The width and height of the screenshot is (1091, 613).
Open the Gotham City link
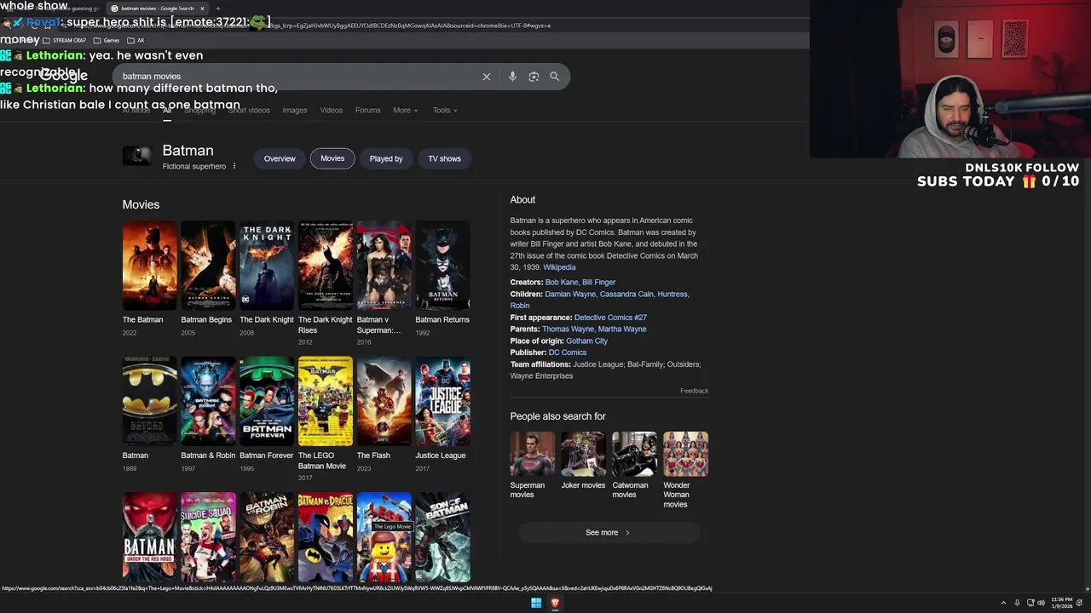[586, 341]
